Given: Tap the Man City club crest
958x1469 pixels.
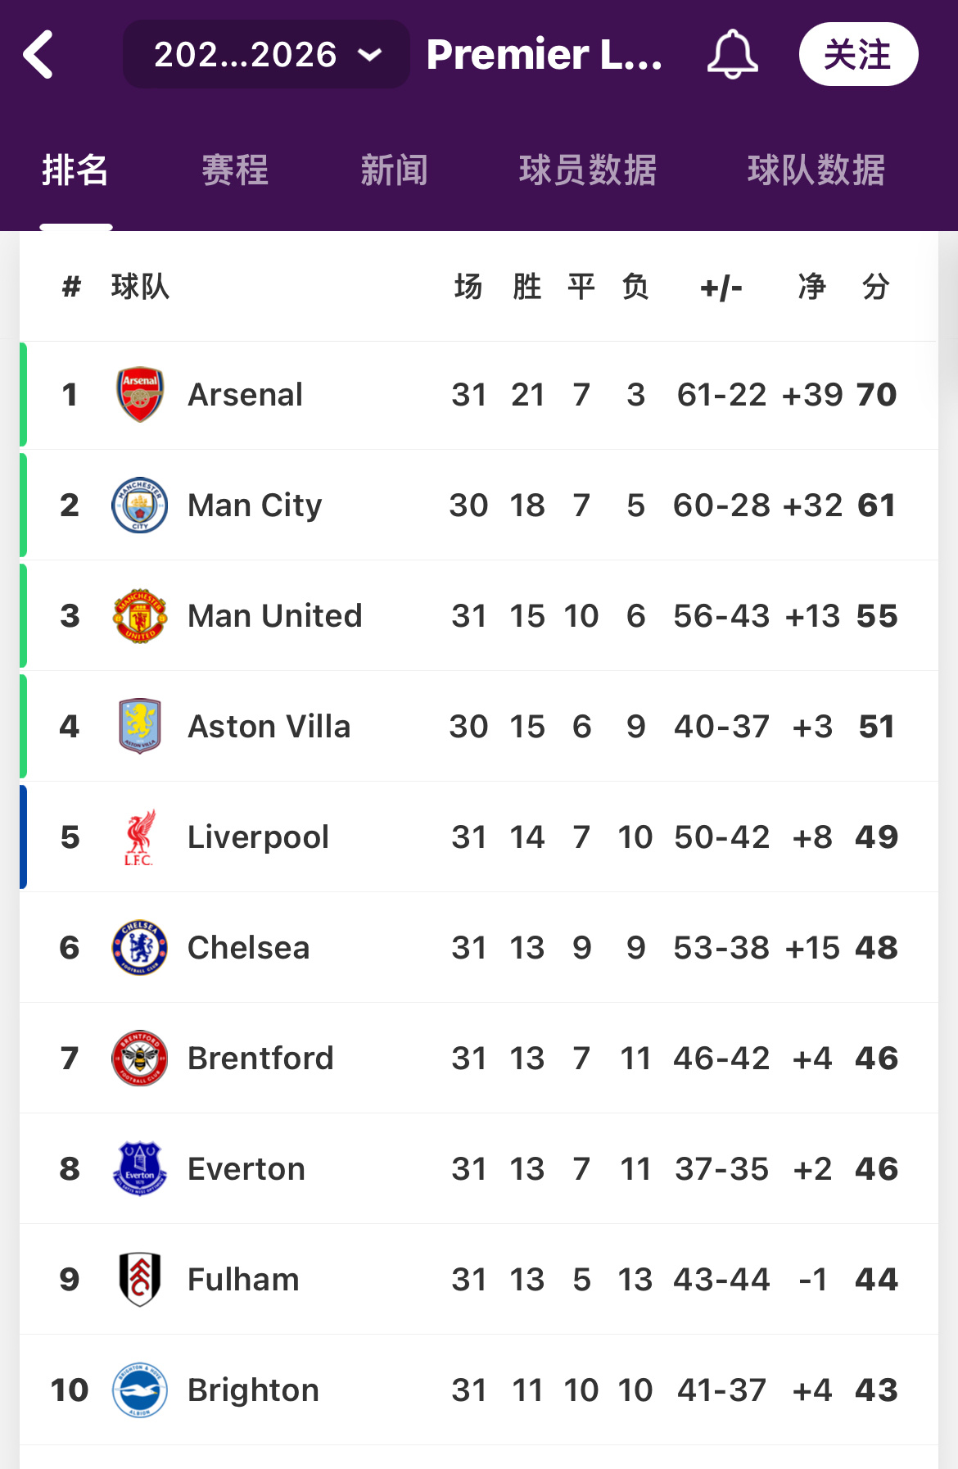Looking at the screenshot, I should point(140,506).
